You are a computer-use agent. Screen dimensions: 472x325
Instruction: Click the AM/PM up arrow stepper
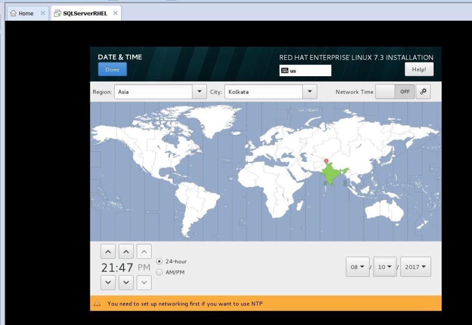pos(144,252)
